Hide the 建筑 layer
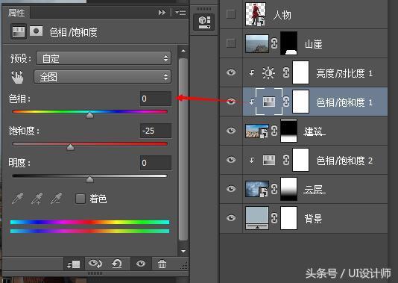398x283 pixels. (231, 131)
